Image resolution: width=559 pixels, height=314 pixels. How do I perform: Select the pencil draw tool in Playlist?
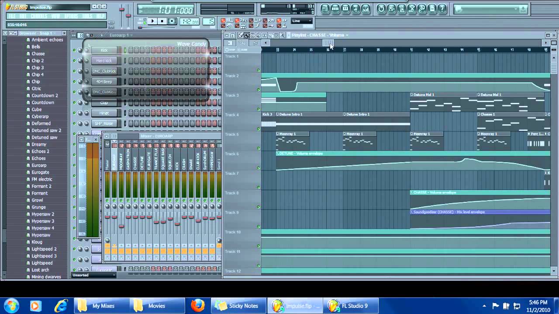(241, 35)
